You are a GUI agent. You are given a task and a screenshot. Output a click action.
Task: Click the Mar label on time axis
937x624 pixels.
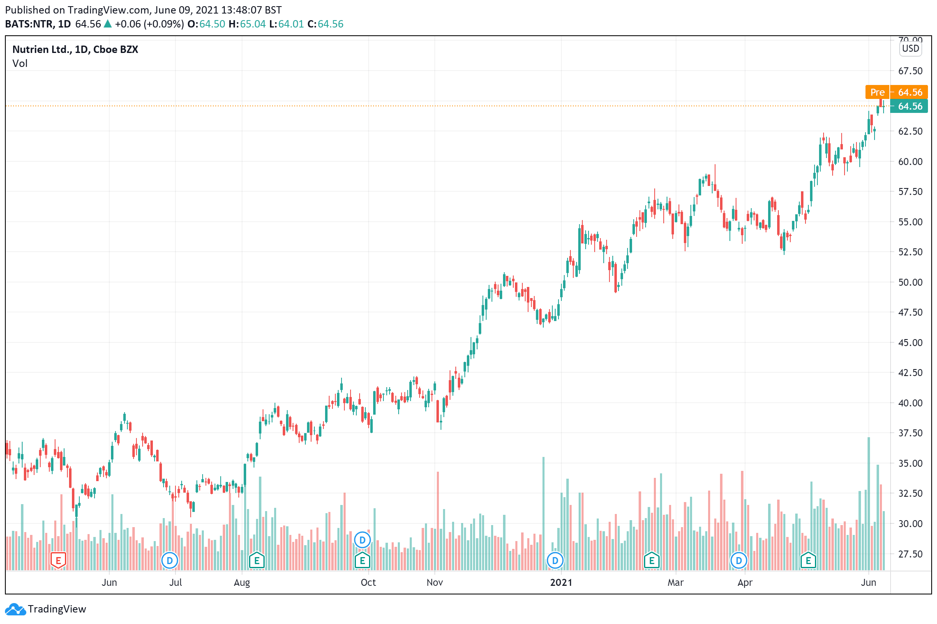tap(676, 583)
